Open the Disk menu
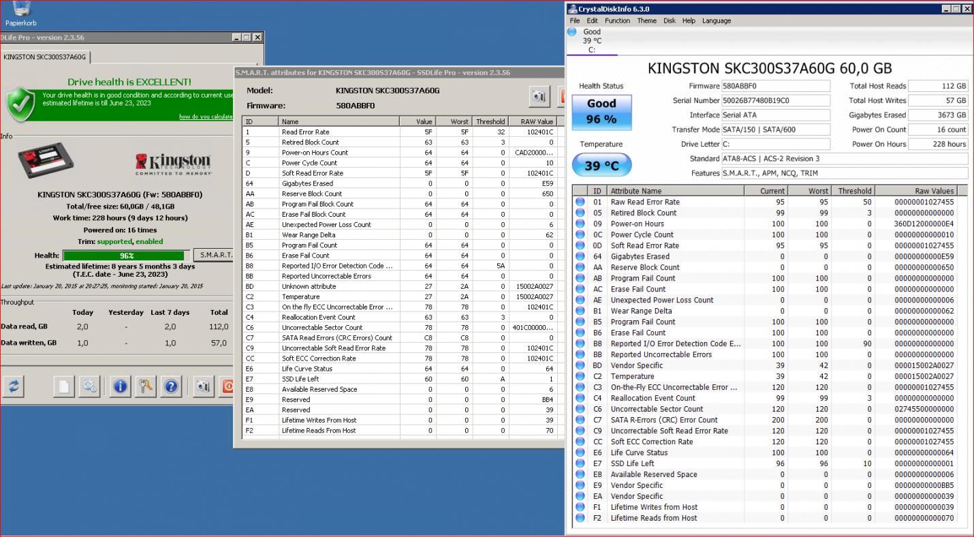This screenshot has width=974, height=537. pyautogui.click(x=670, y=20)
